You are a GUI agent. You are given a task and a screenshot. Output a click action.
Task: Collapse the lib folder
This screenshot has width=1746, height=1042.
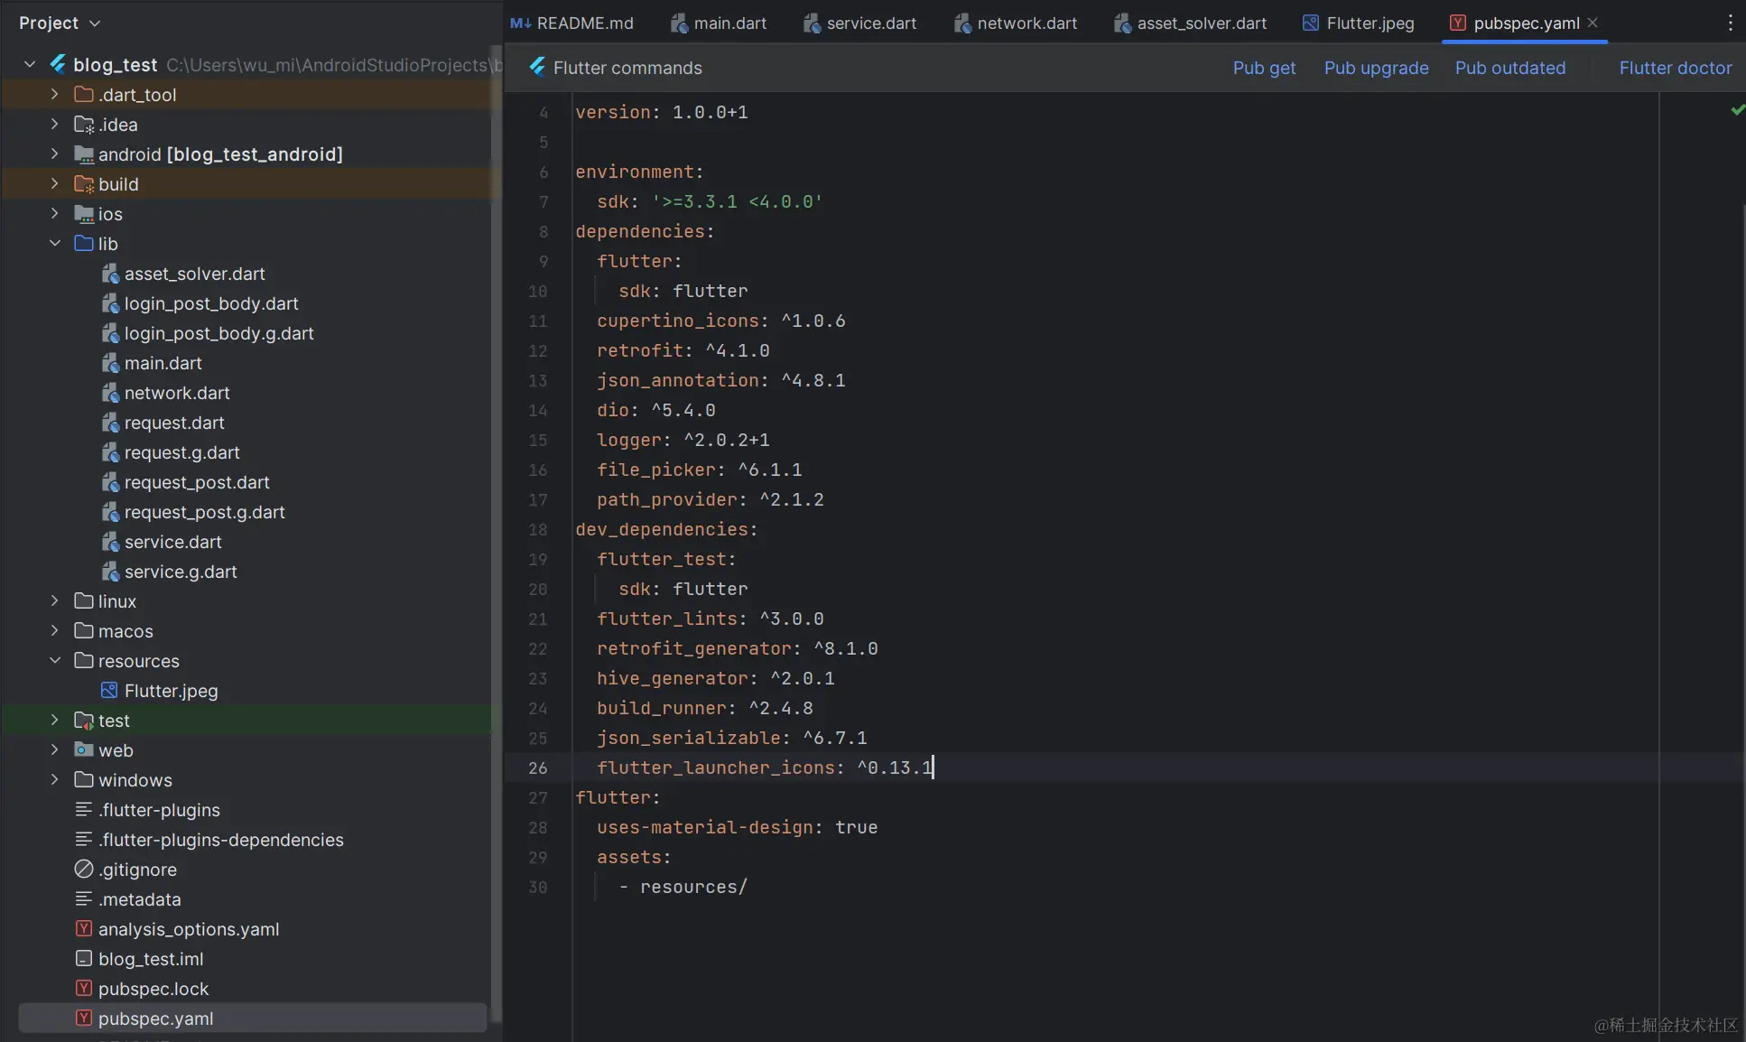click(x=53, y=243)
